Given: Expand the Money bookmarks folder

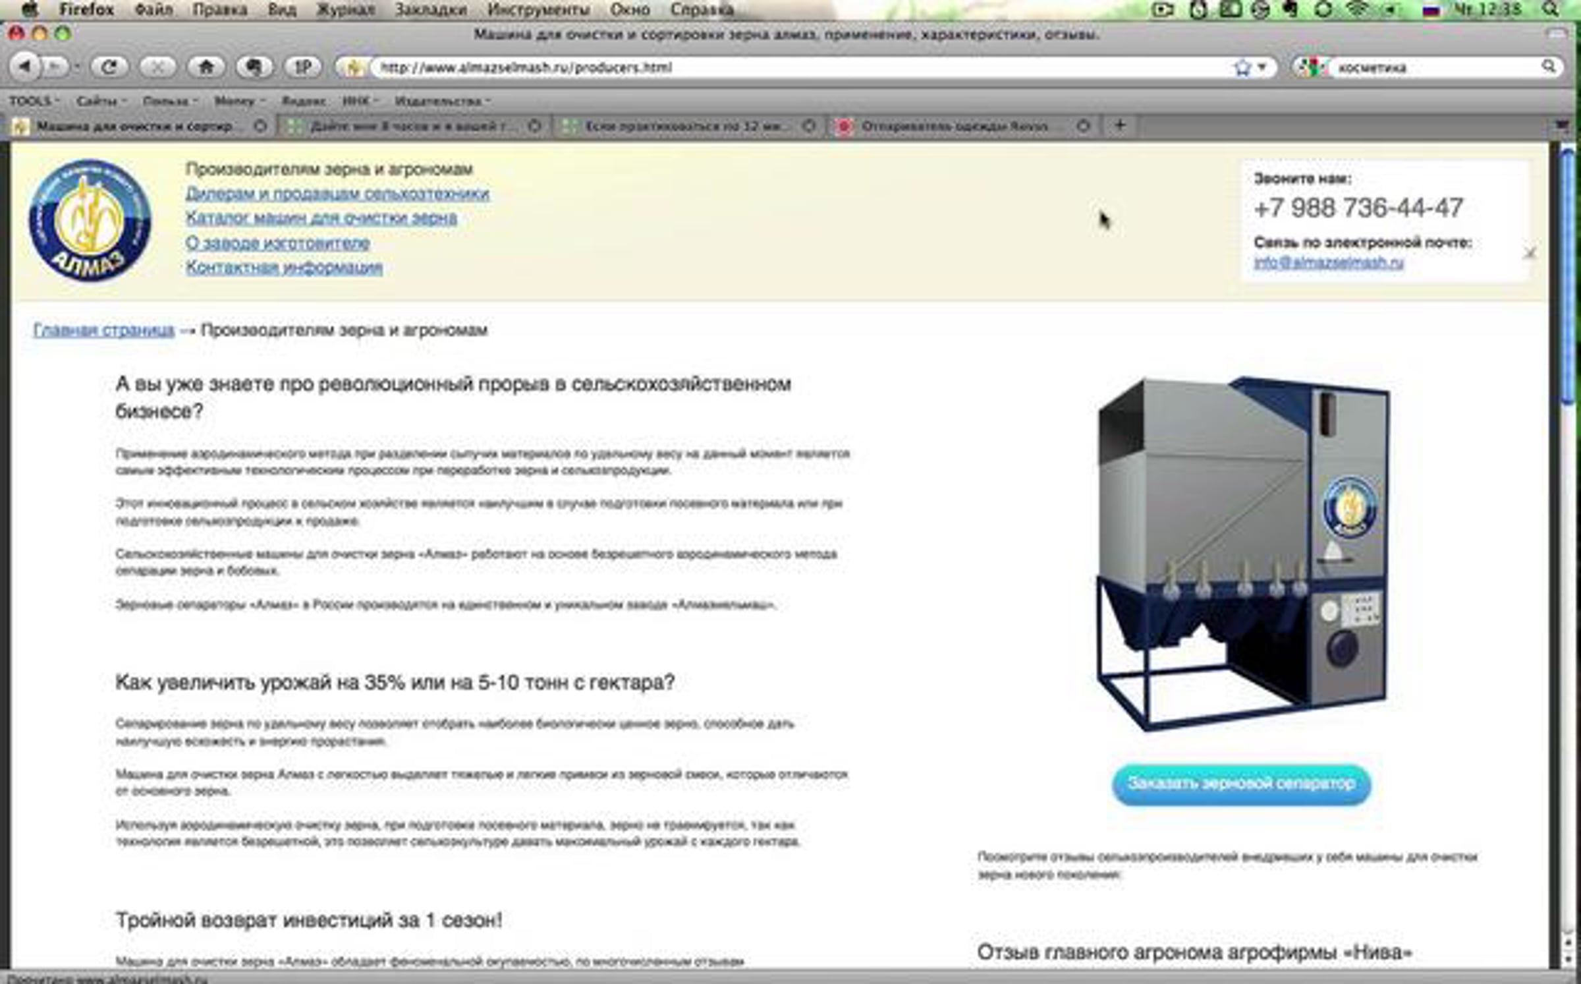Looking at the screenshot, I should pyautogui.click(x=239, y=101).
